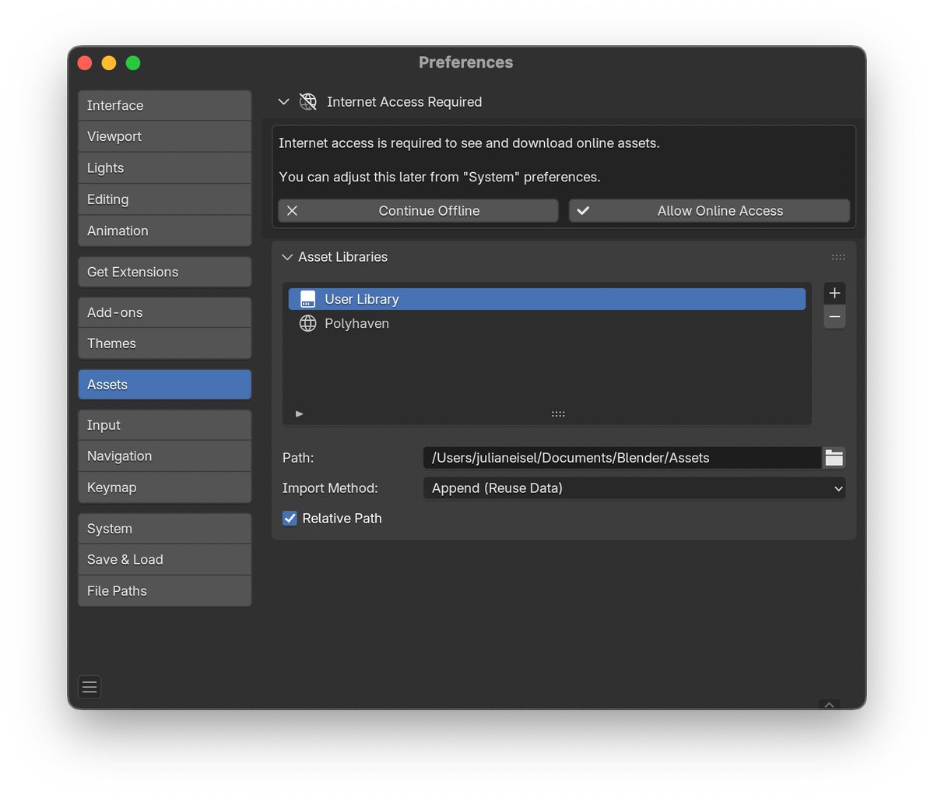Remove selected asset library with minus
The width and height of the screenshot is (934, 799).
click(x=834, y=317)
